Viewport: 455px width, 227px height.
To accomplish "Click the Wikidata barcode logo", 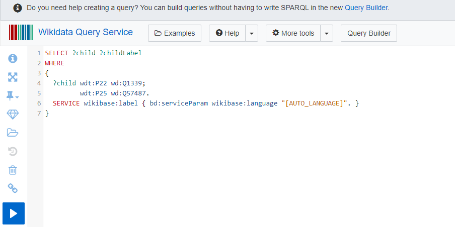I will (x=21, y=33).
